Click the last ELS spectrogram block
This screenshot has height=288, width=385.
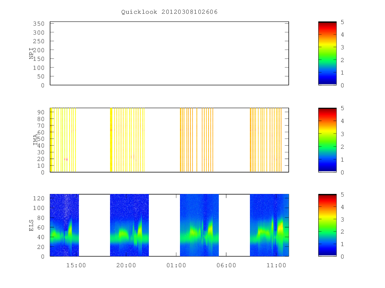(x=269, y=225)
